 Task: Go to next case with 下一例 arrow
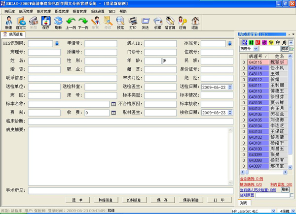point(83,23)
